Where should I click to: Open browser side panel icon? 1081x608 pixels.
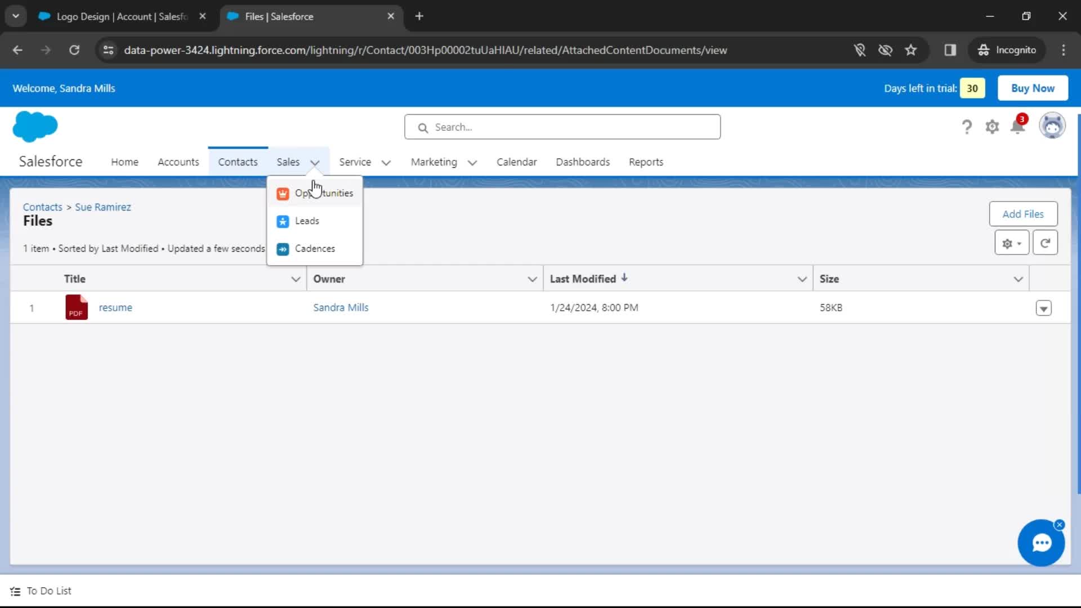pyautogui.click(x=950, y=50)
